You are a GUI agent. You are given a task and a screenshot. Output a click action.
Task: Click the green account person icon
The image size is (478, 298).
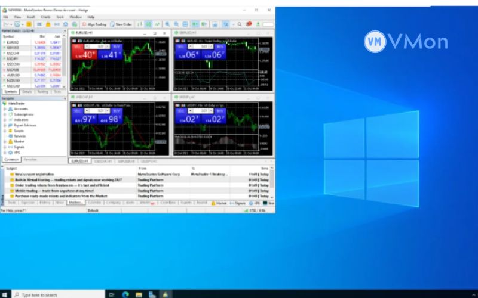pos(258,24)
